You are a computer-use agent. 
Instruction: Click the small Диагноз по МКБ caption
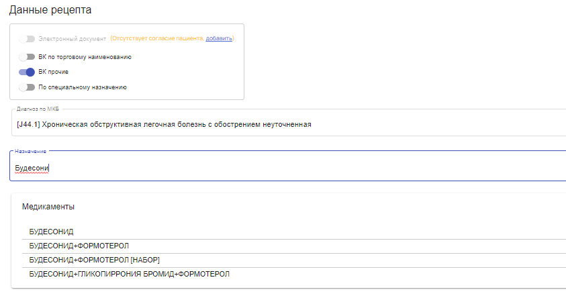pyautogui.click(x=38, y=109)
